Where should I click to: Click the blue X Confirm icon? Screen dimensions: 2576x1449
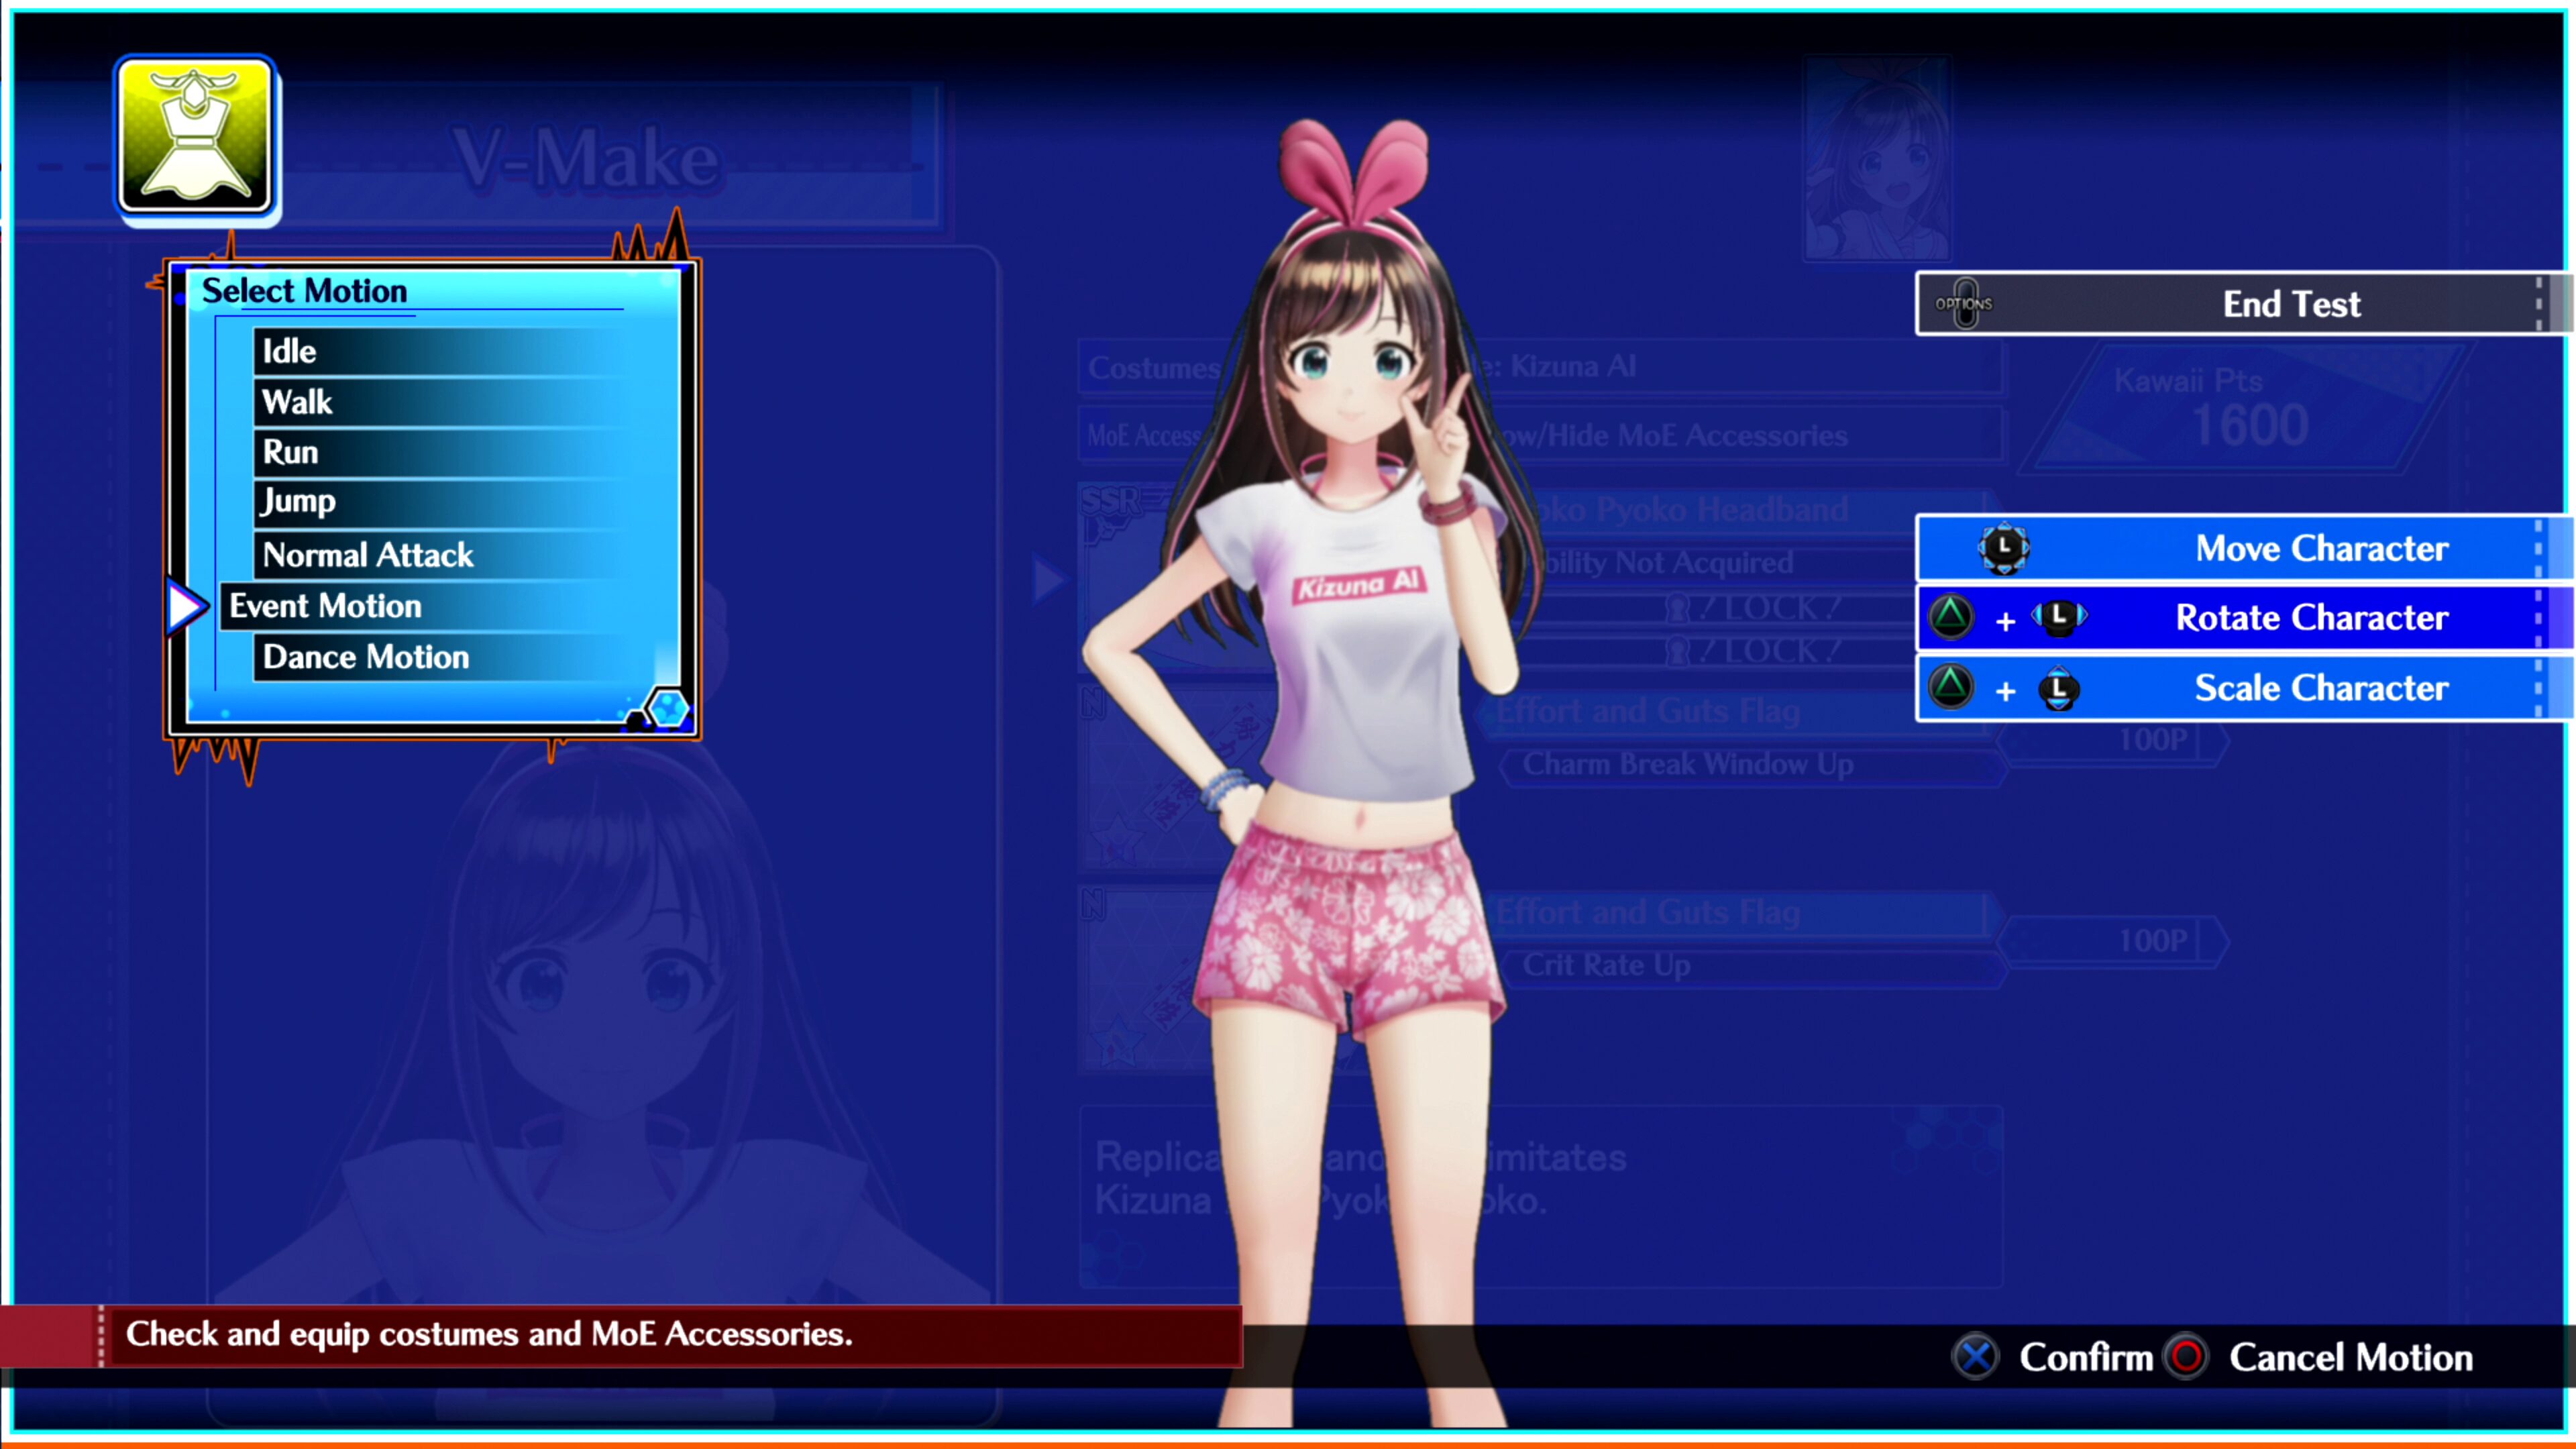click(x=1975, y=1357)
